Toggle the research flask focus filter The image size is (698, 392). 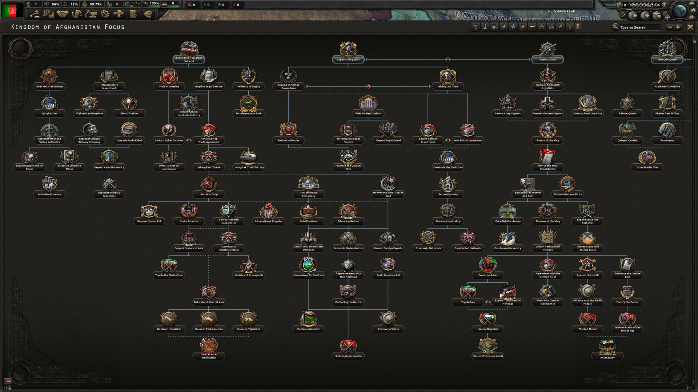(x=486, y=27)
